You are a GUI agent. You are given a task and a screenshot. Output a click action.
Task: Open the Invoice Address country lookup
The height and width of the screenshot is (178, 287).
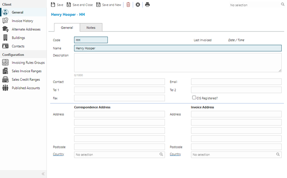click(x=278, y=155)
